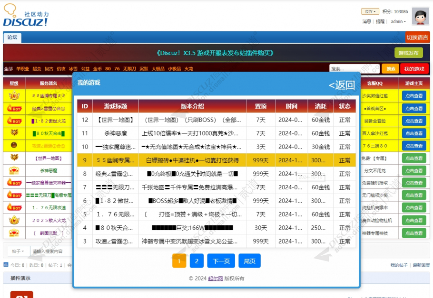Viewport: 433px width, 298px height.
Task: Go to page 2 of my games
Action: [197, 261]
